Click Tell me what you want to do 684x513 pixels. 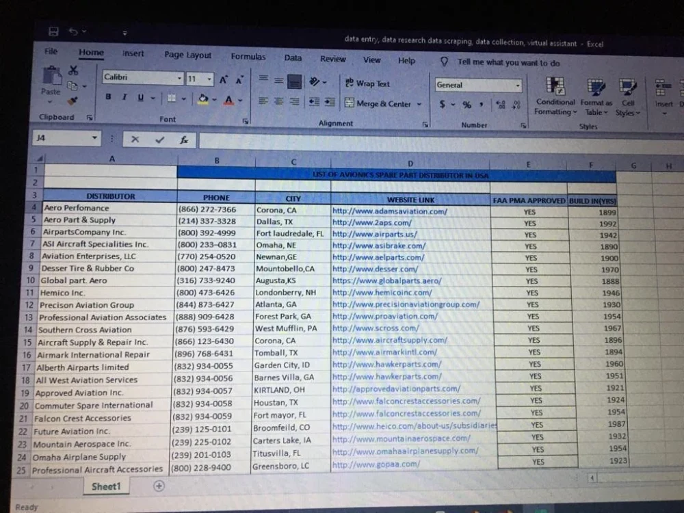[x=508, y=63]
